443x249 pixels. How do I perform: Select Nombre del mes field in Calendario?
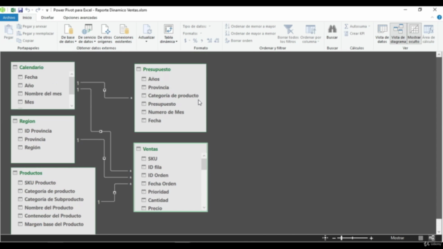[43, 93]
